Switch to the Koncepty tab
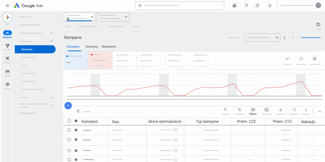Image resolution: width=325 pixels, height=162 pixels. (92, 47)
